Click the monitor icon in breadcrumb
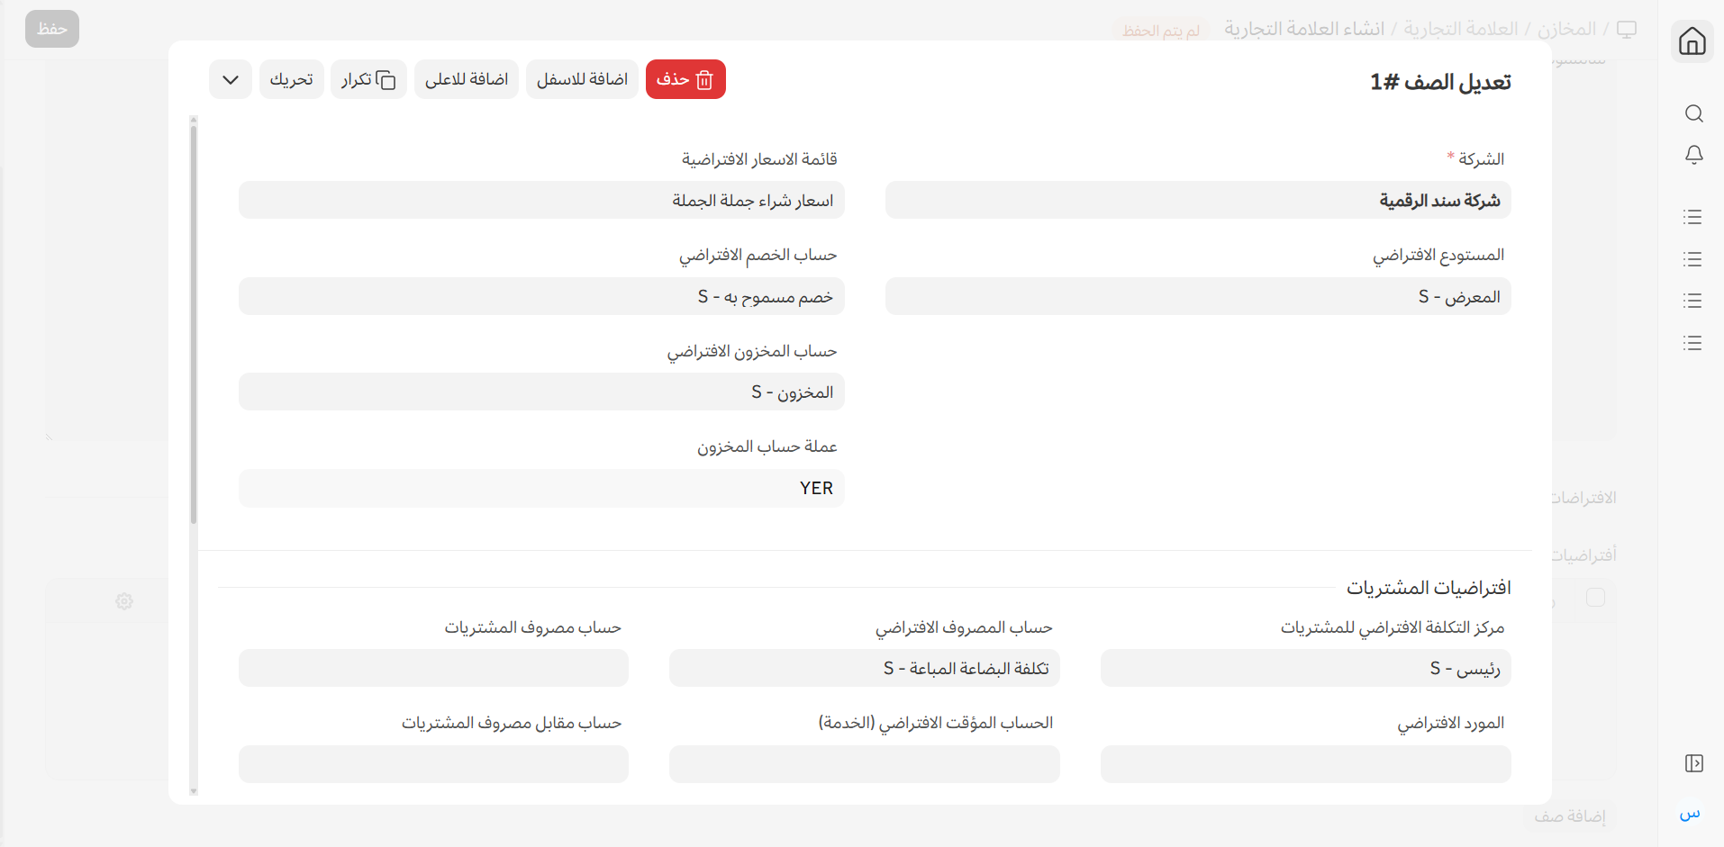 (1626, 30)
